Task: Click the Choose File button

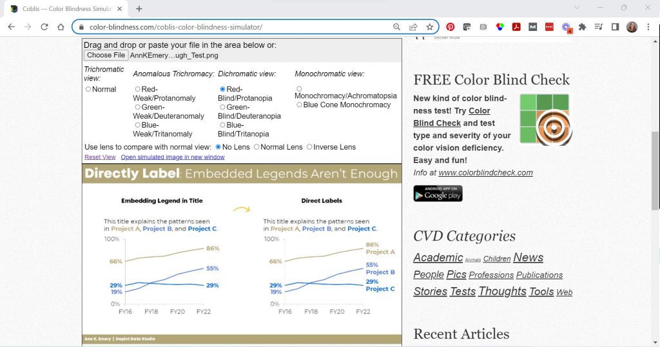Action: point(106,55)
